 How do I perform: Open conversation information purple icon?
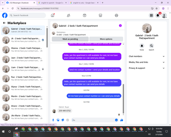[120, 26]
